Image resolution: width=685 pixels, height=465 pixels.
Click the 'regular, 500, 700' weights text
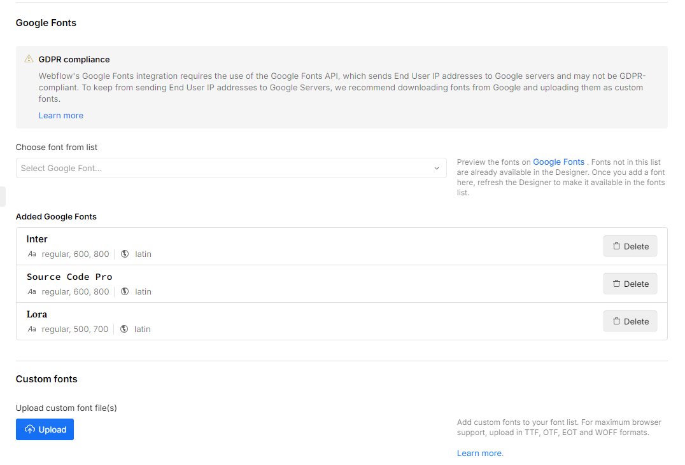click(x=75, y=330)
